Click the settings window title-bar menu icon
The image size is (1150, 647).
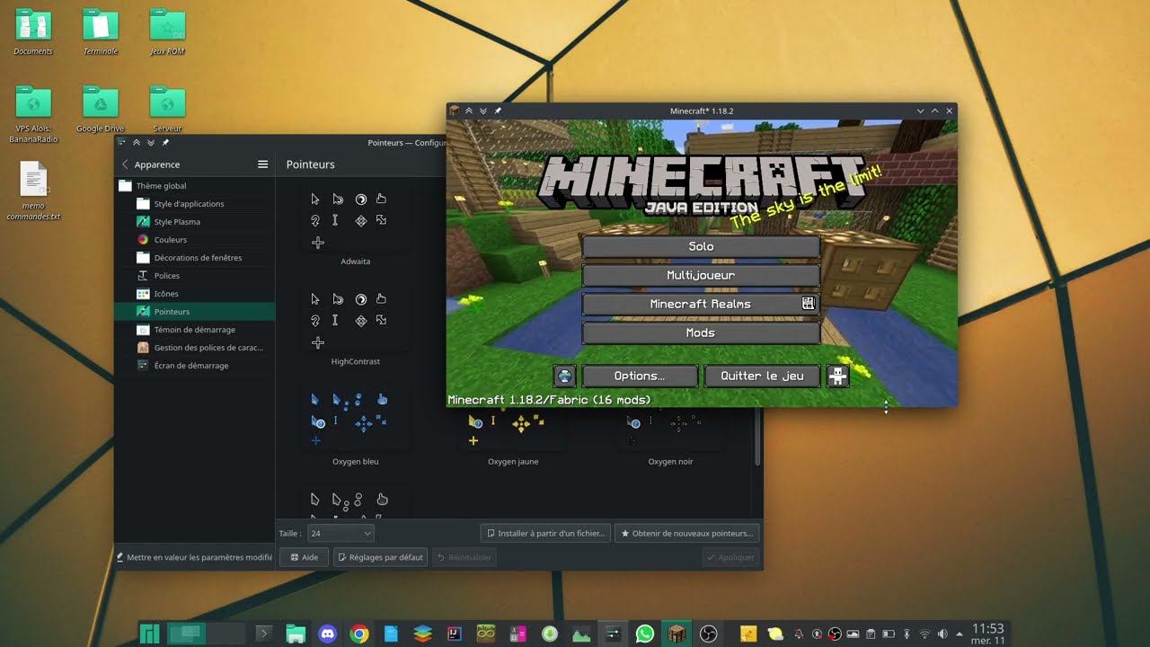pyautogui.click(x=121, y=142)
